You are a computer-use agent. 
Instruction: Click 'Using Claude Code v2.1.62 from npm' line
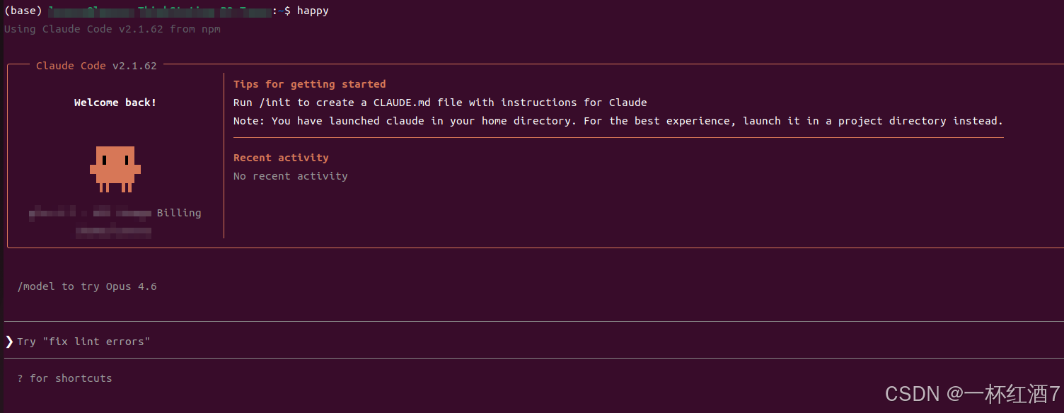(112, 29)
